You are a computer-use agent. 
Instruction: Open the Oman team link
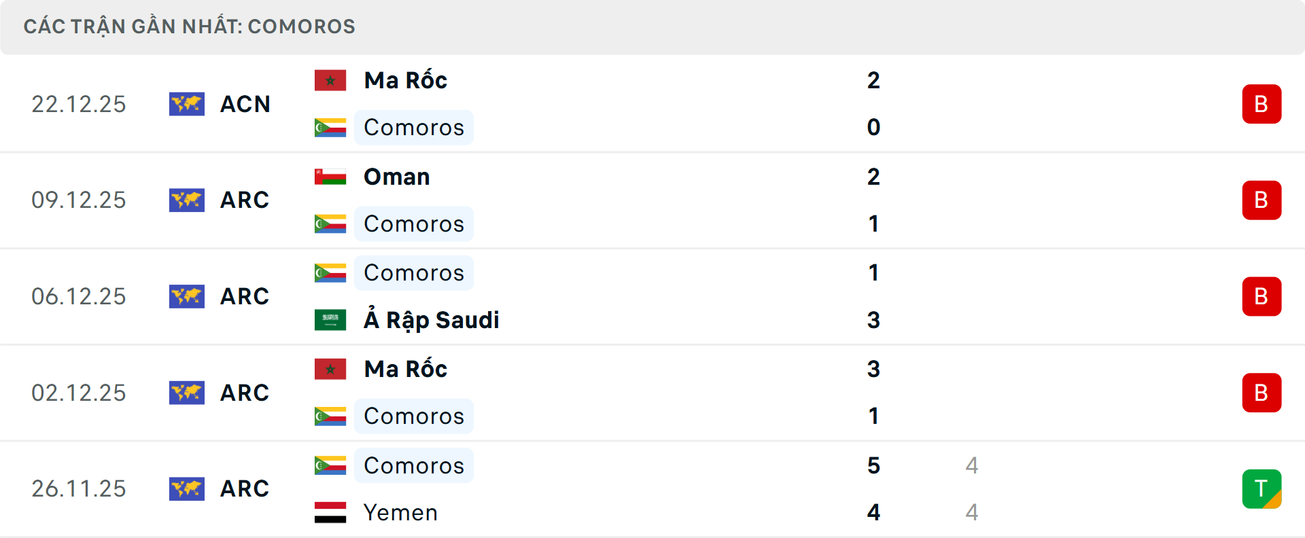(397, 177)
